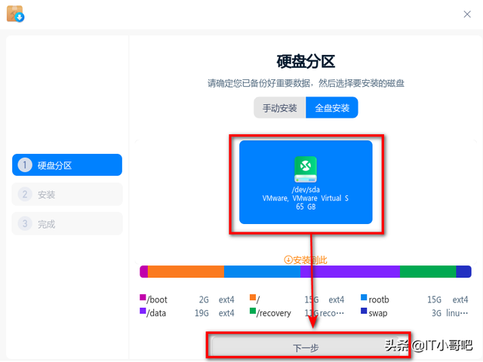Click the step 3 number circle icon

(x=25, y=223)
